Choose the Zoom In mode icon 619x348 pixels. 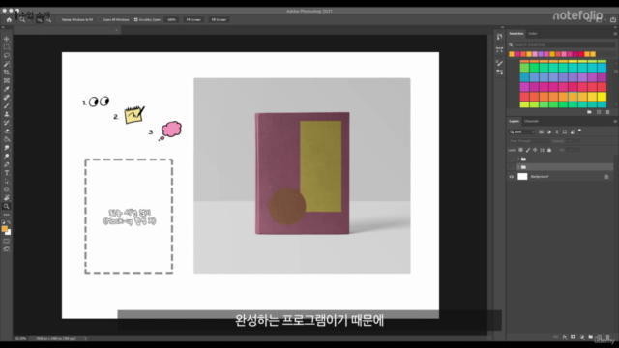coord(39,19)
